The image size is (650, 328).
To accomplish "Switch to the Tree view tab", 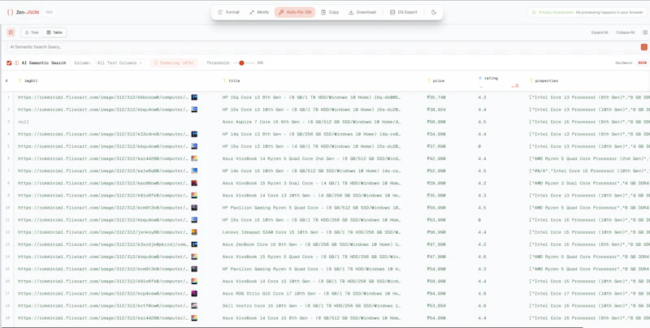I will pos(32,32).
